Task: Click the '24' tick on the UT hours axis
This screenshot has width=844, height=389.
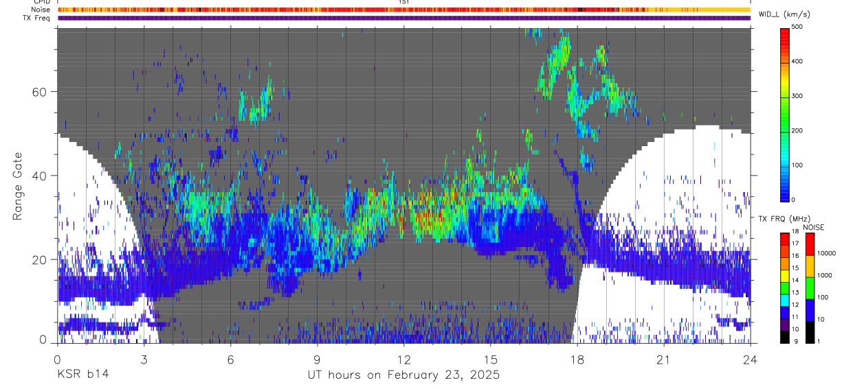Action: [x=750, y=359]
